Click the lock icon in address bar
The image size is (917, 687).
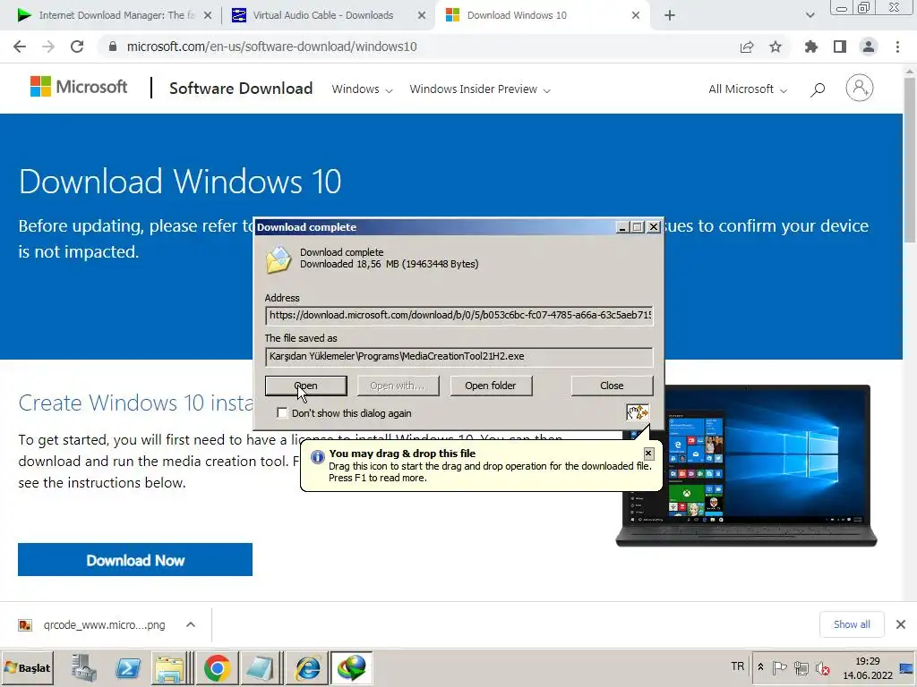[x=113, y=47]
